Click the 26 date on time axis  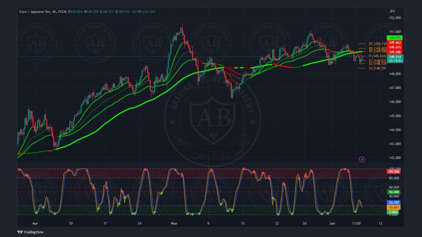coord(304,224)
